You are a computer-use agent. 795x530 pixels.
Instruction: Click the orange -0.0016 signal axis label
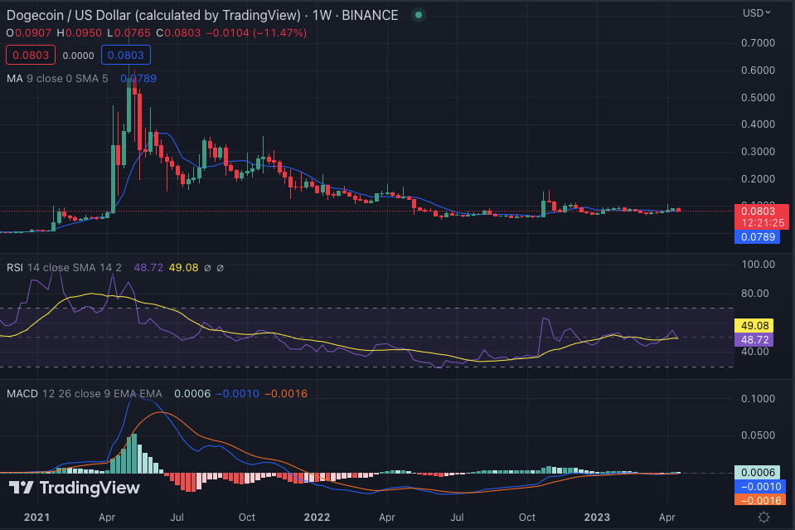click(760, 500)
